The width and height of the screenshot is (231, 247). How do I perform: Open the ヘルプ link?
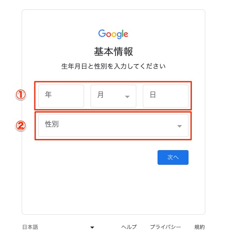click(129, 227)
